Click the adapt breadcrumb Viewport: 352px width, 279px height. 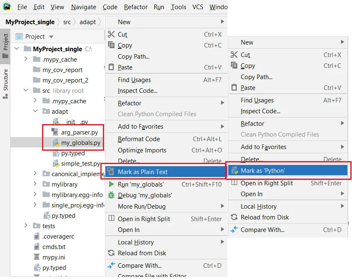87,22
